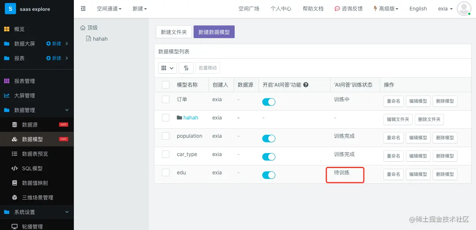Click the plus icon next to 报表 新建
476x230 pixels.
tap(48, 58)
